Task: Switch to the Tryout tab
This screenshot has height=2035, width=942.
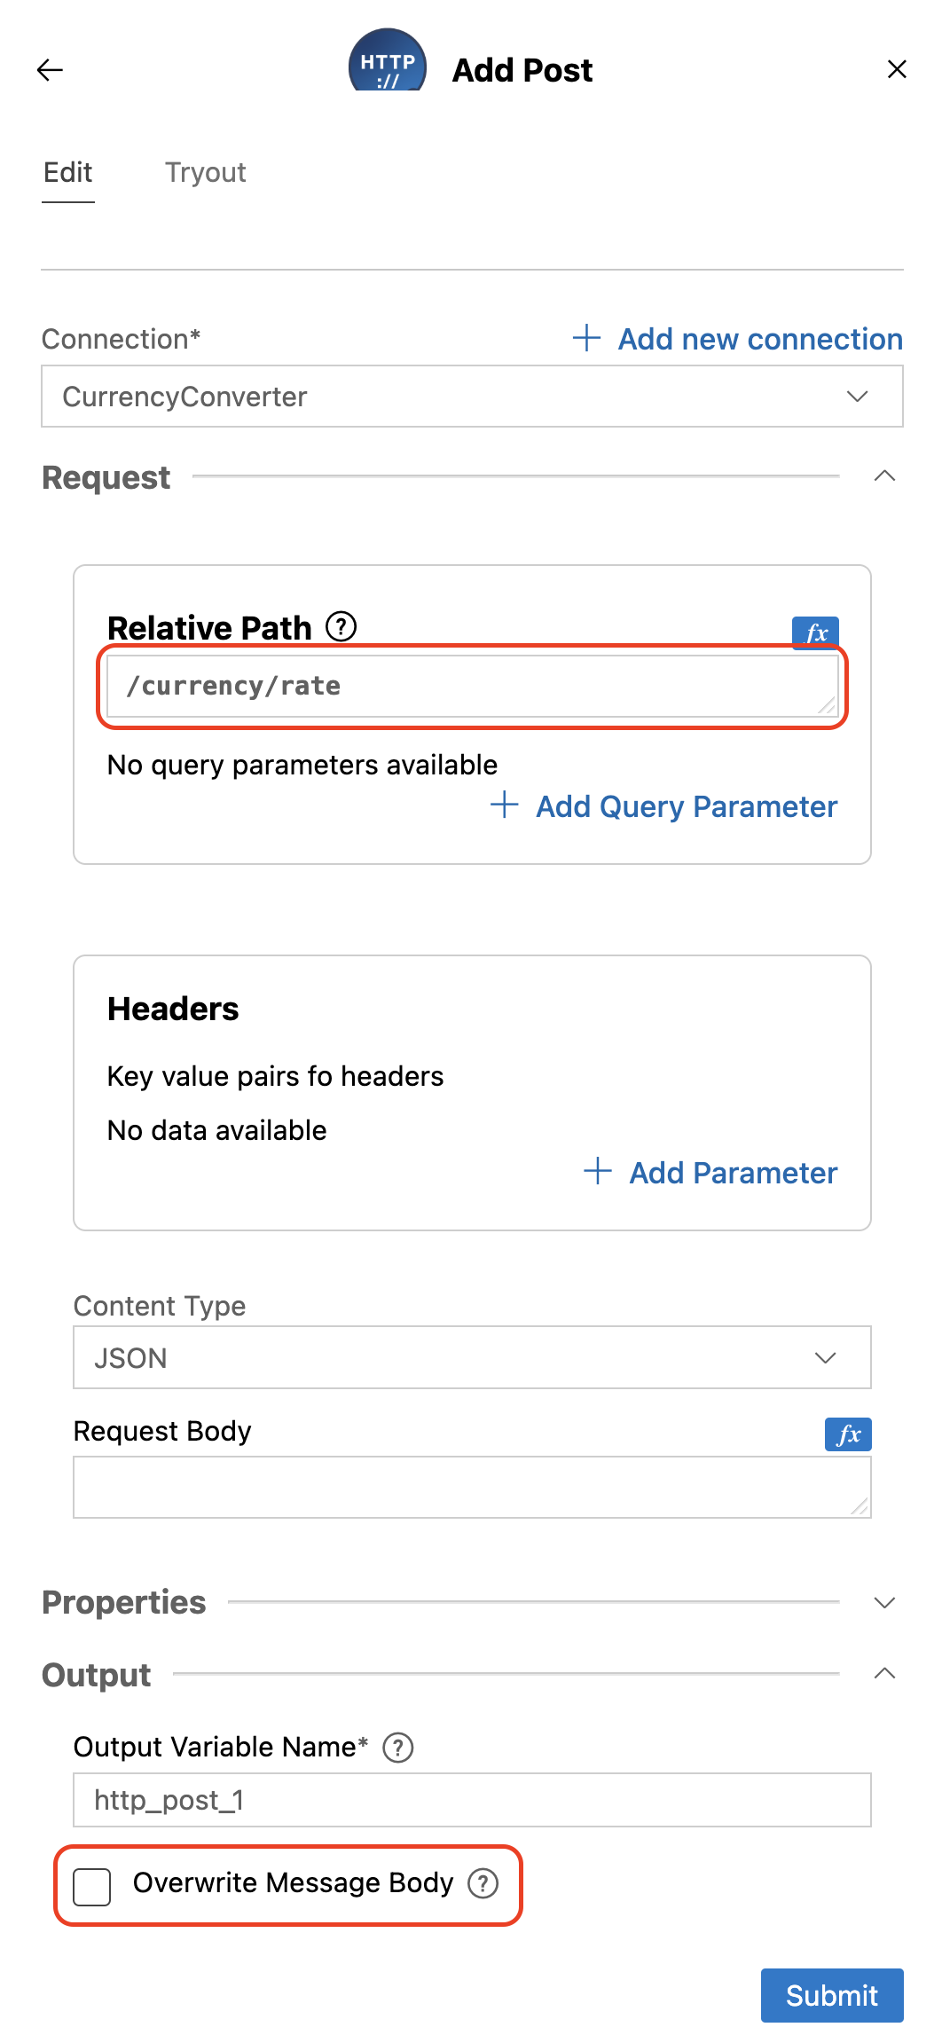Action: (x=205, y=172)
